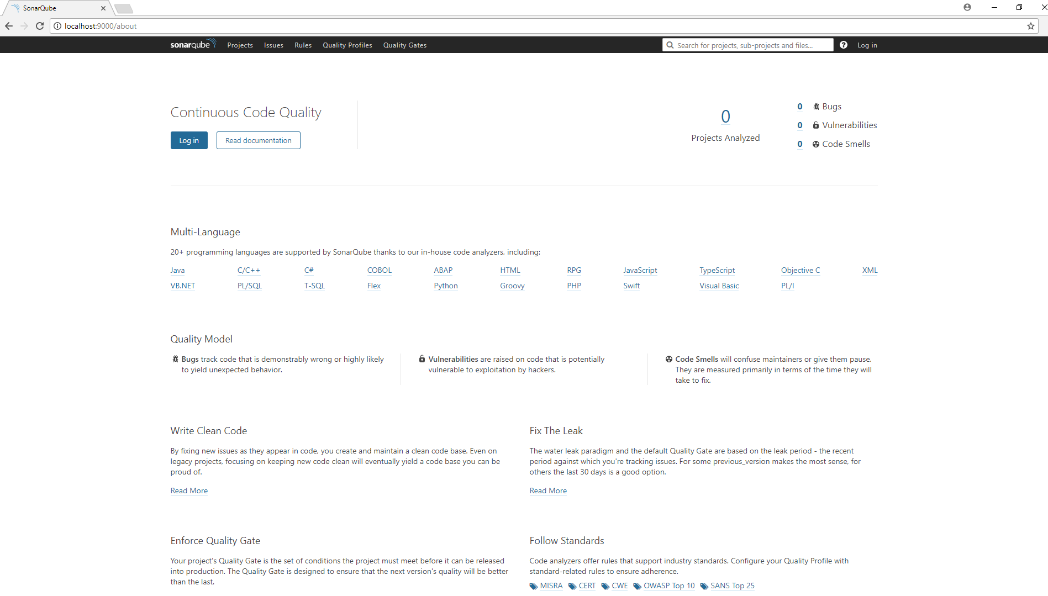Open the PL/I language link

pyautogui.click(x=788, y=286)
